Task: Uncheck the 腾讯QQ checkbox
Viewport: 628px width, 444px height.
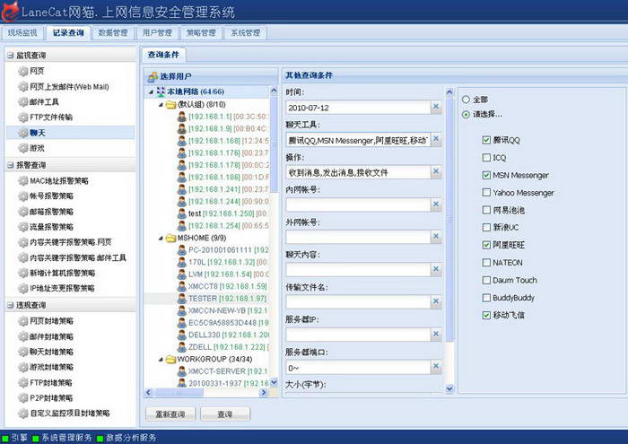Action: pos(486,140)
